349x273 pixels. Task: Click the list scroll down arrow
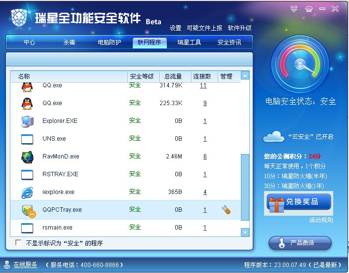(x=245, y=233)
